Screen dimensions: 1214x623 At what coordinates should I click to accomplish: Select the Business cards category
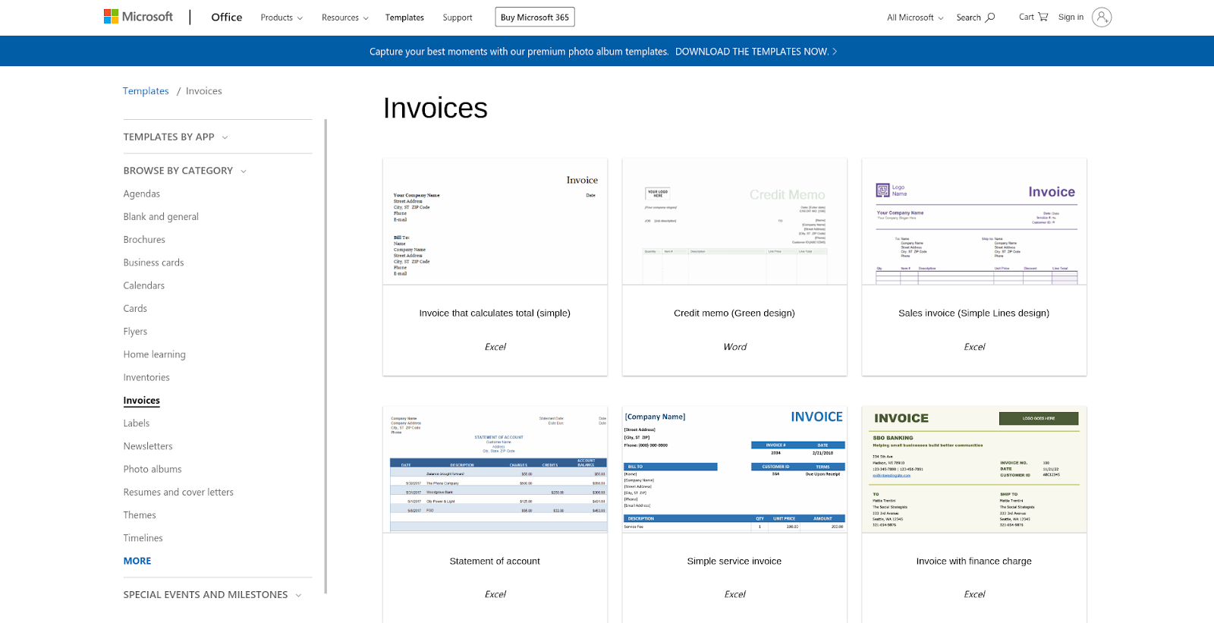[x=153, y=263]
